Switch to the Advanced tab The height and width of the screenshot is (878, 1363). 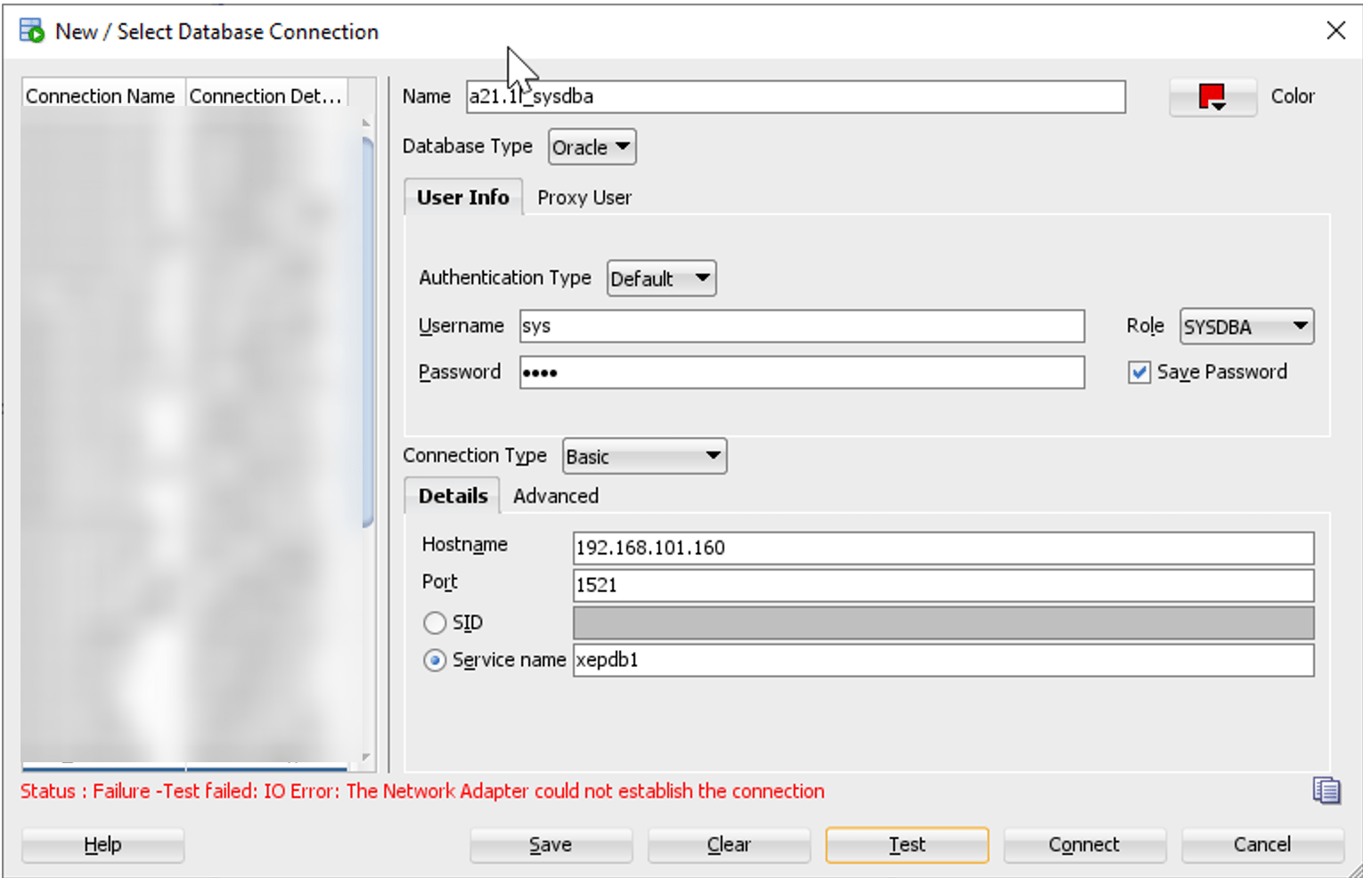pos(556,496)
